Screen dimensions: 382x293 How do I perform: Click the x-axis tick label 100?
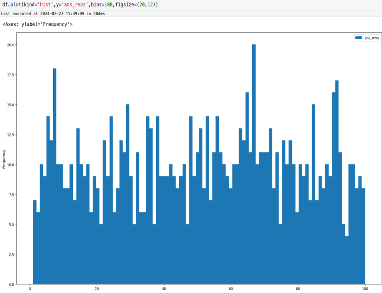coord(365,289)
